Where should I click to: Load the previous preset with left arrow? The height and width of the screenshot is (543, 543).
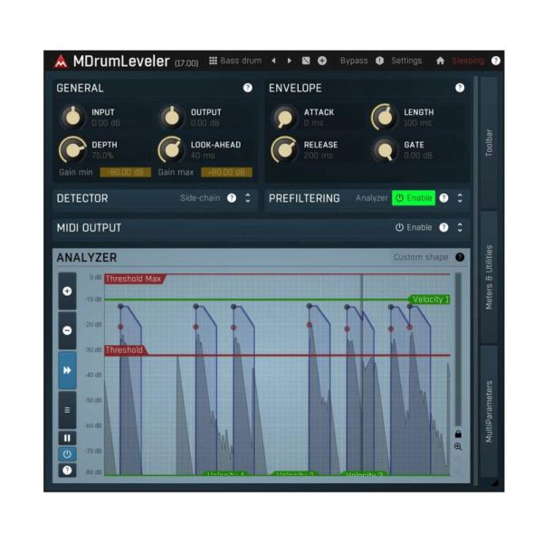tap(273, 61)
